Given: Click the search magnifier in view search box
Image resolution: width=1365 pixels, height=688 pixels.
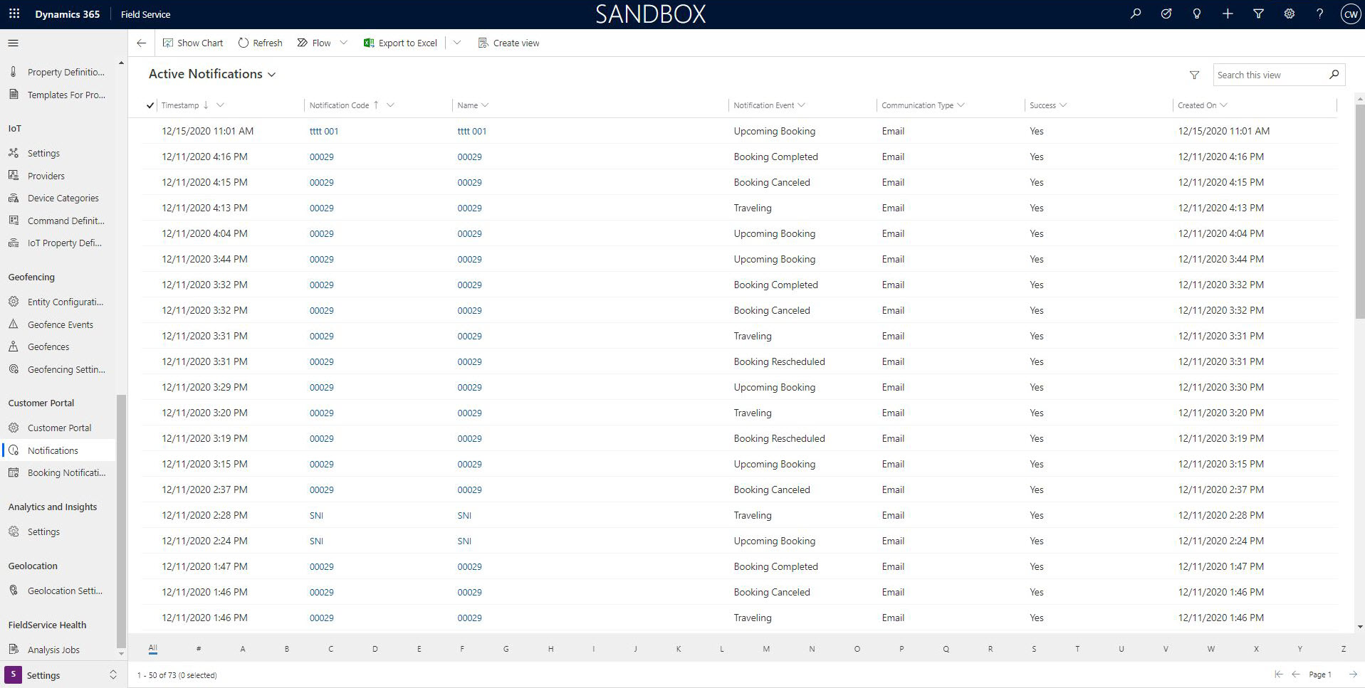Looking at the screenshot, I should [x=1334, y=75].
